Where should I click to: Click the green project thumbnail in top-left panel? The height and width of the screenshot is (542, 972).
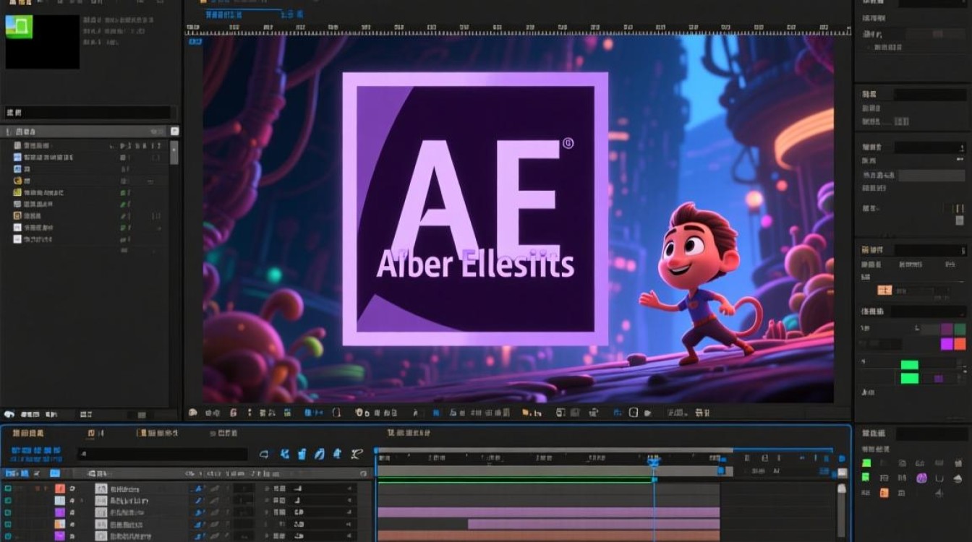(x=19, y=26)
